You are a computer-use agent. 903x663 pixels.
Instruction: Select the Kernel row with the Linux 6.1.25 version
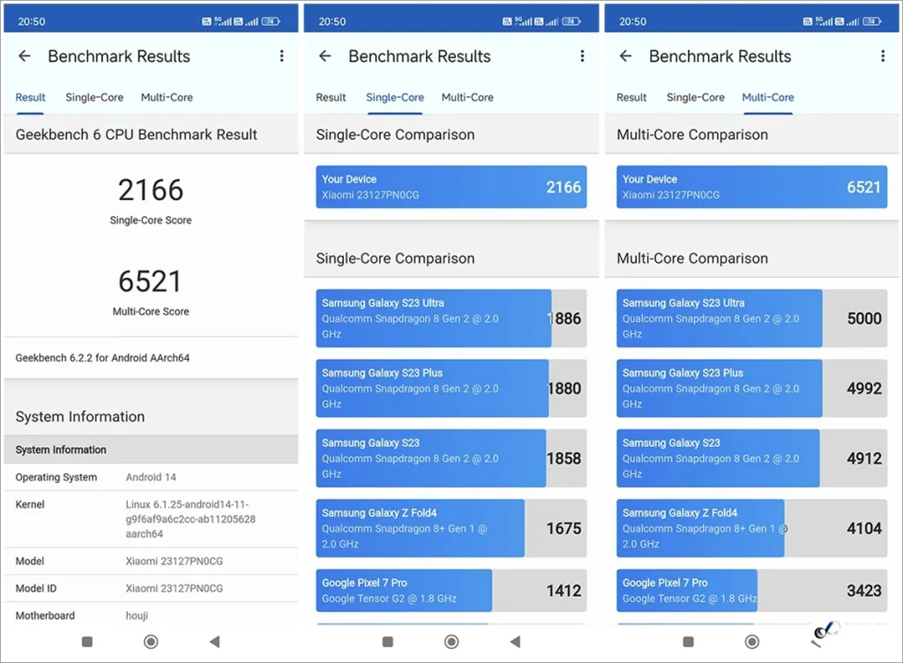click(151, 519)
